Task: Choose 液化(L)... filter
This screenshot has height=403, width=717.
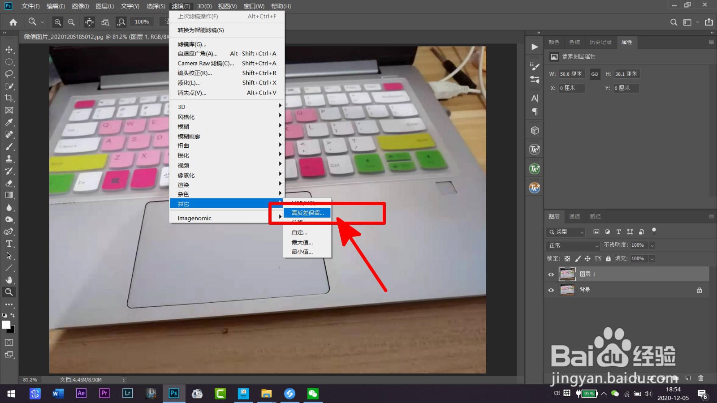Action: tap(227, 83)
